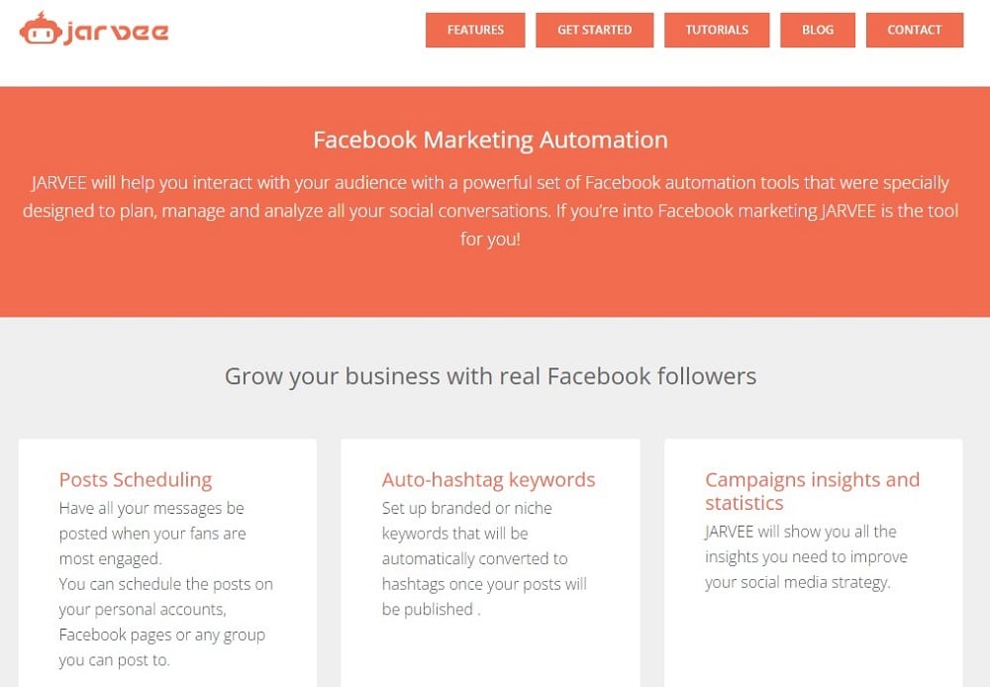Open 'Campaigns insights and statistics' card title
This screenshot has width=990, height=687.
813,491
